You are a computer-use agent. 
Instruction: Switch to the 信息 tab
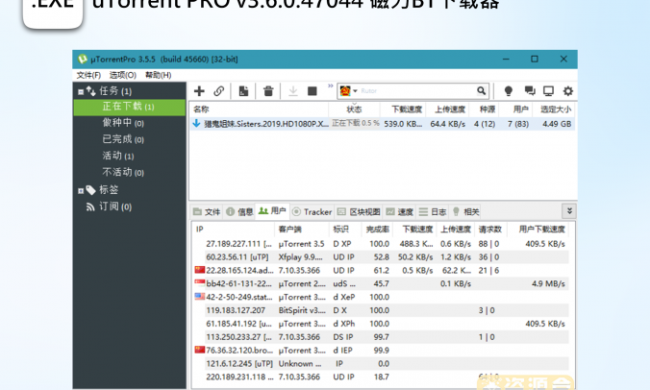point(239,212)
